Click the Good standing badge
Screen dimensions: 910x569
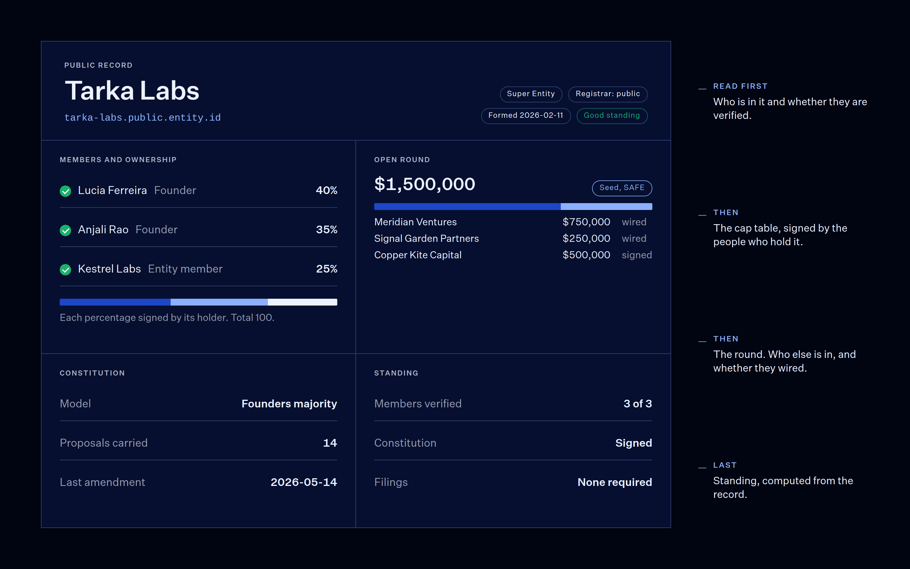[612, 116]
